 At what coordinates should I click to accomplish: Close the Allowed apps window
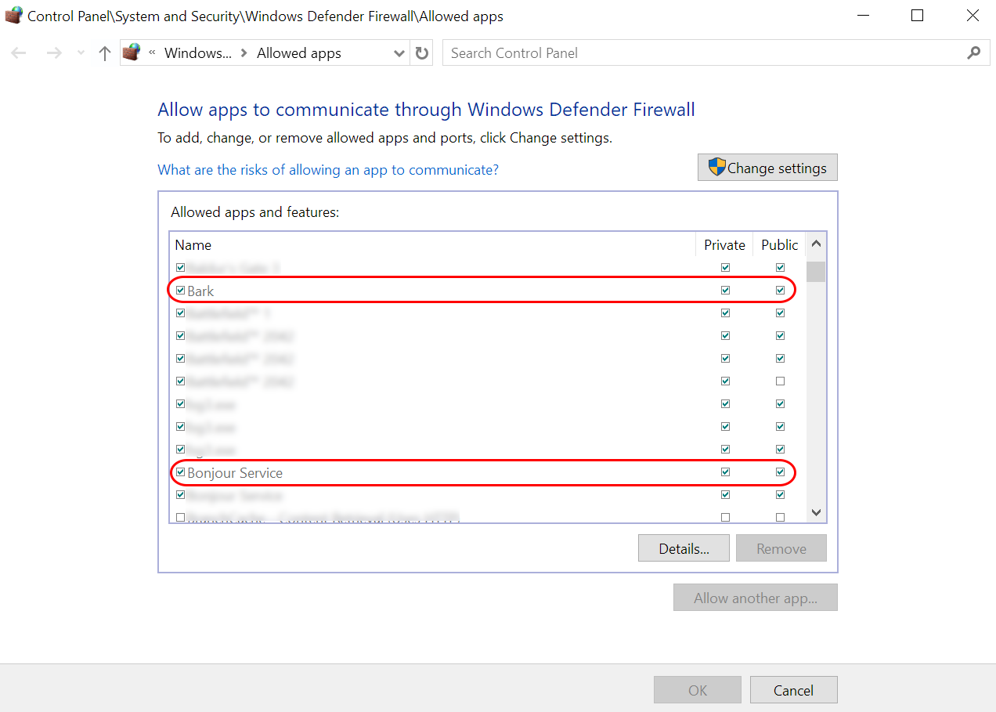(x=972, y=16)
